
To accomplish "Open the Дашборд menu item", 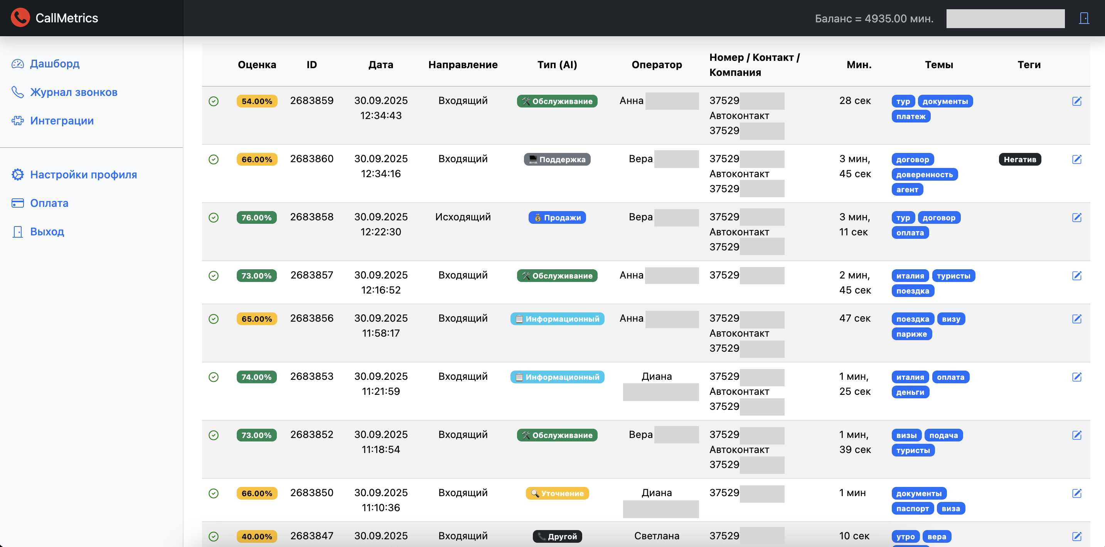I will (x=54, y=64).
